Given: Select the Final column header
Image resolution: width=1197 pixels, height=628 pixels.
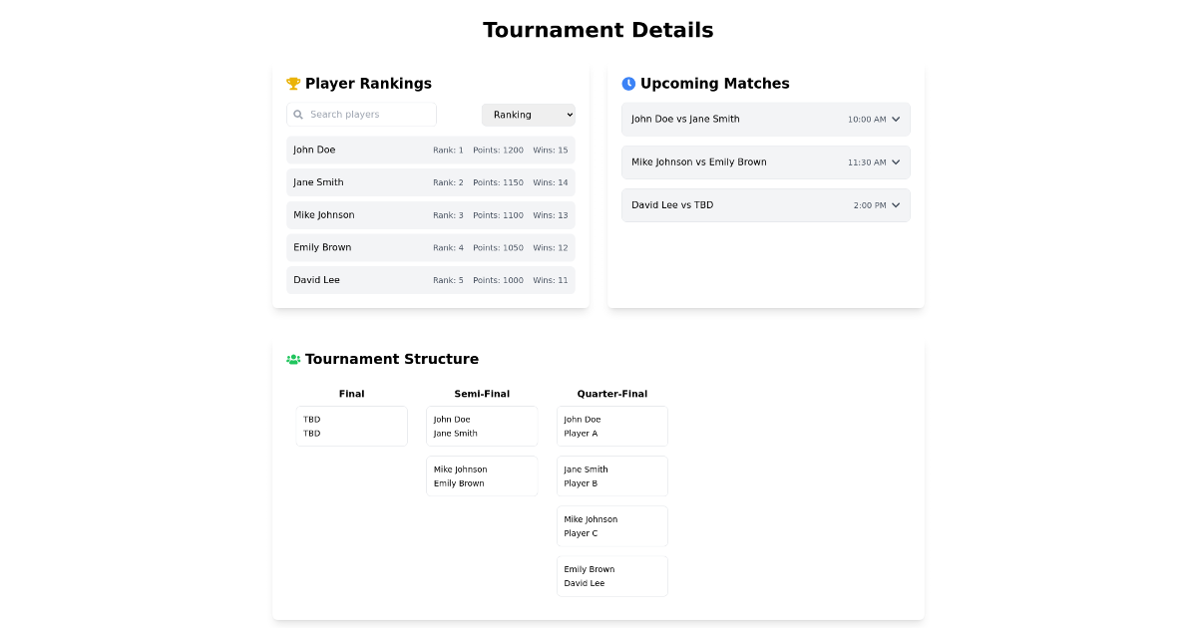Looking at the screenshot, I should coord(351,393).
